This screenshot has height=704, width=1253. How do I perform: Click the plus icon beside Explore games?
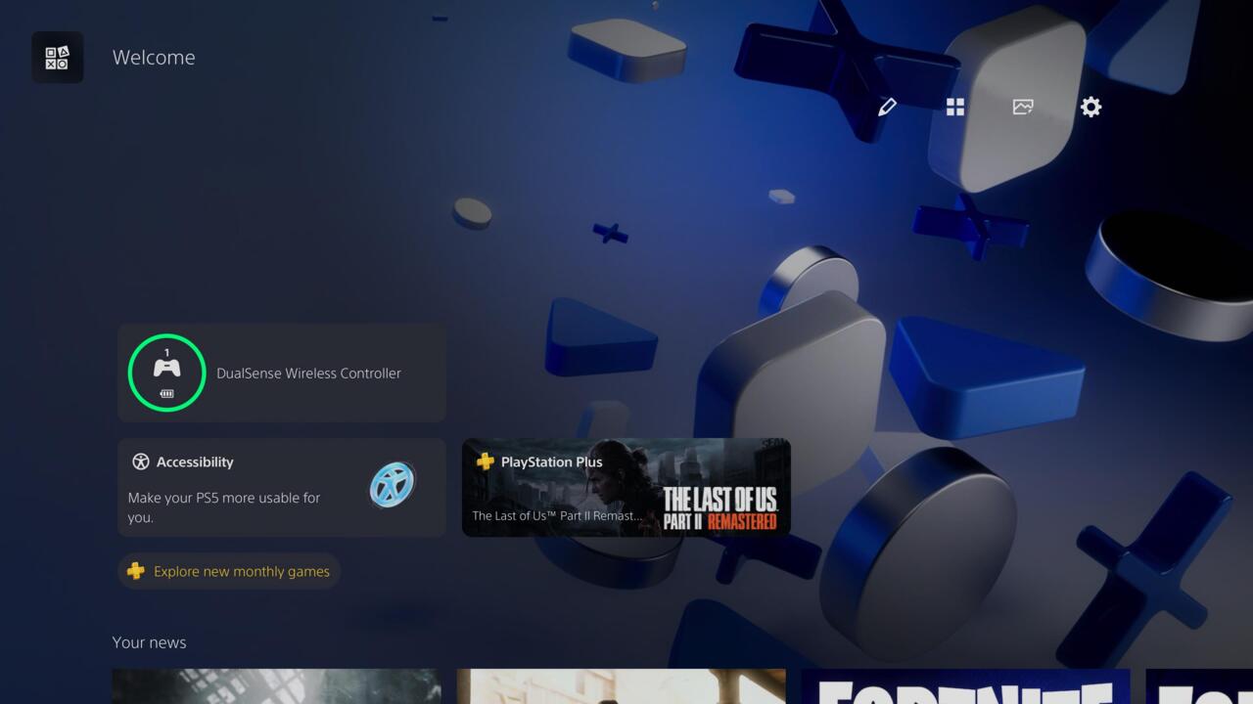pyautogui.click(x=136, y=571)
